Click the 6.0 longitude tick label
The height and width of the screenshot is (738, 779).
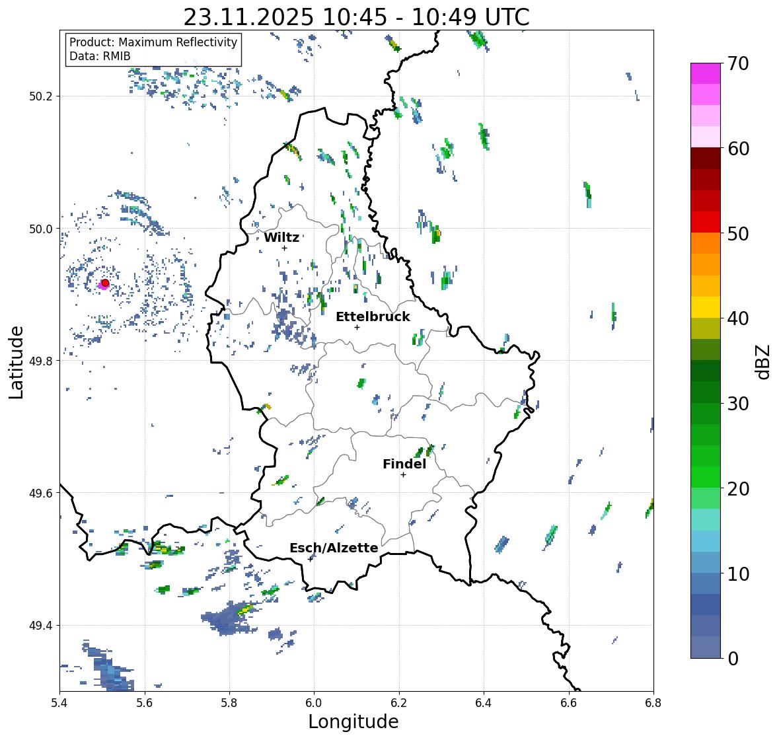(314, 703)
